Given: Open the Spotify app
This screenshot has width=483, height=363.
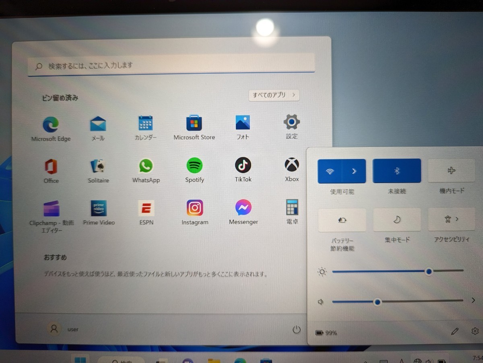Looking at the screenshot, I should [x=194, y=171].
